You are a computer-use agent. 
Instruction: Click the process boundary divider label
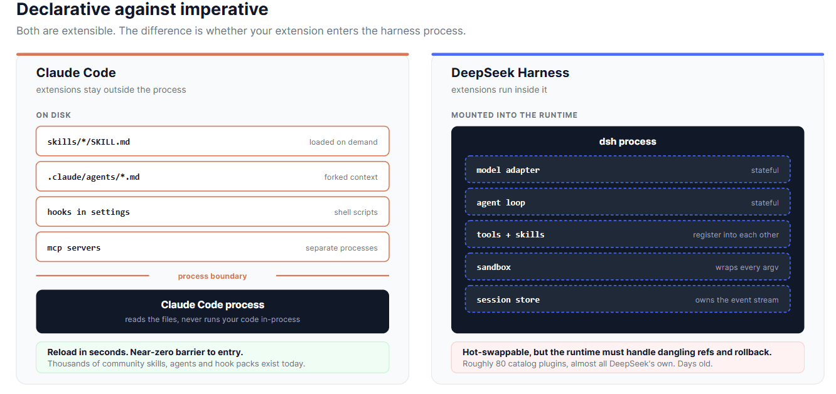[212, 276]
